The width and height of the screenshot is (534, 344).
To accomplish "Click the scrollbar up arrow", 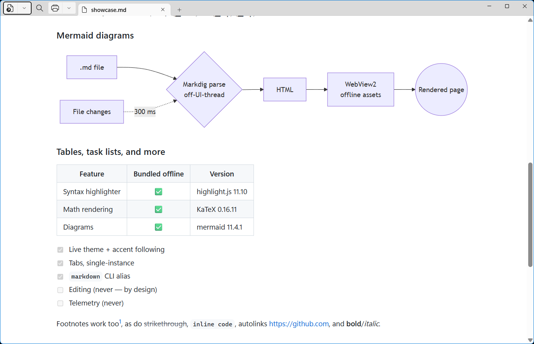I will point(531,20).
